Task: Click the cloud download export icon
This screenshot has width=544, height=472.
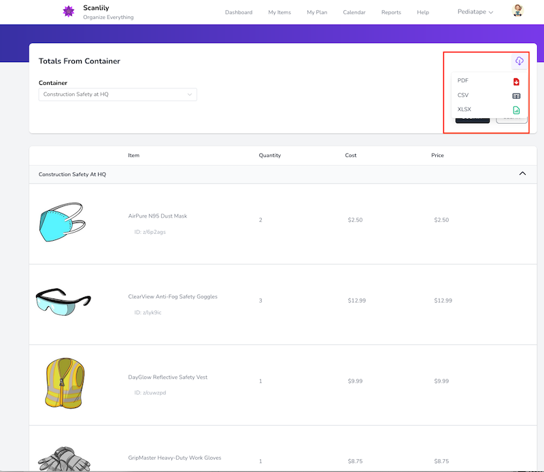Action: click(x=519, y=61)
